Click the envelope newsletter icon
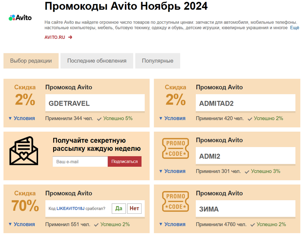 (24, 151)
